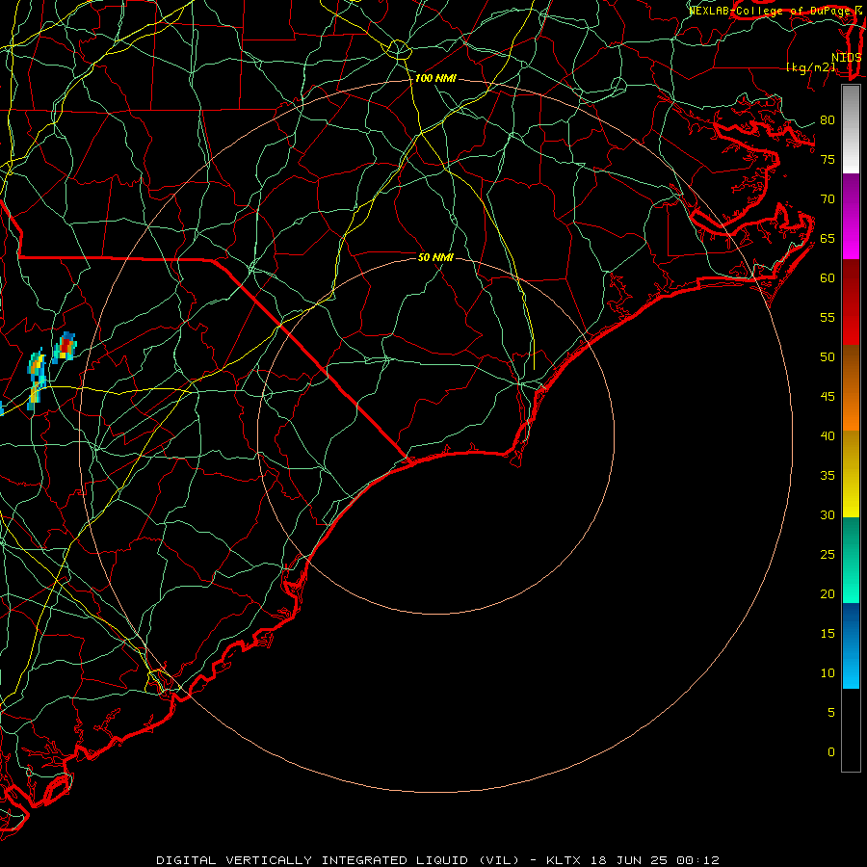867x867 pixels.
Task: Click "DIGITAL VERTICALLY INTEGRATED LIQUID (VIL)" caption
Action: coord(338,860)
